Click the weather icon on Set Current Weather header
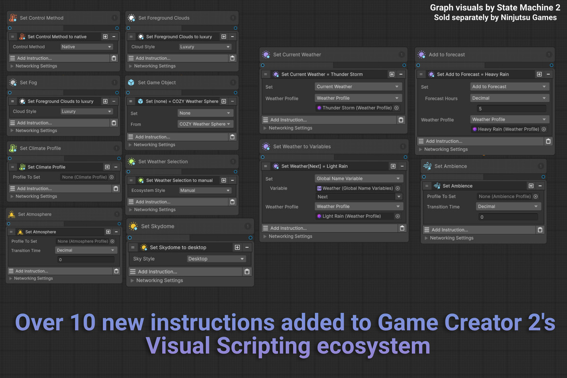The width and height of the screenshot is (567, 378). coord(266,54)
